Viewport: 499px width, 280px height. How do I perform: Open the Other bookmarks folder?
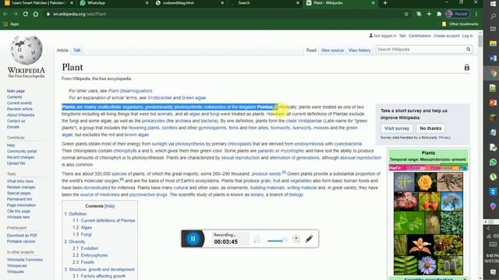(x=460, y=24)
